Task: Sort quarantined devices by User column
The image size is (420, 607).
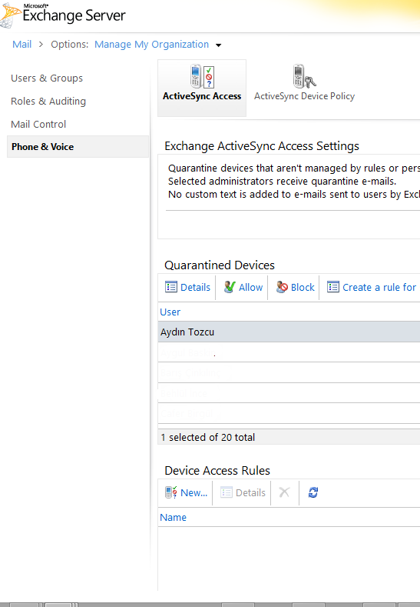Action: click(170, 312)
